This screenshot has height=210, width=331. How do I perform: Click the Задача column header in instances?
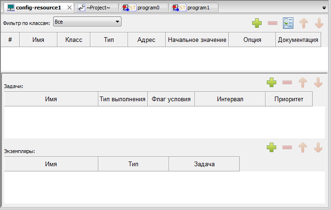point(204,164)
